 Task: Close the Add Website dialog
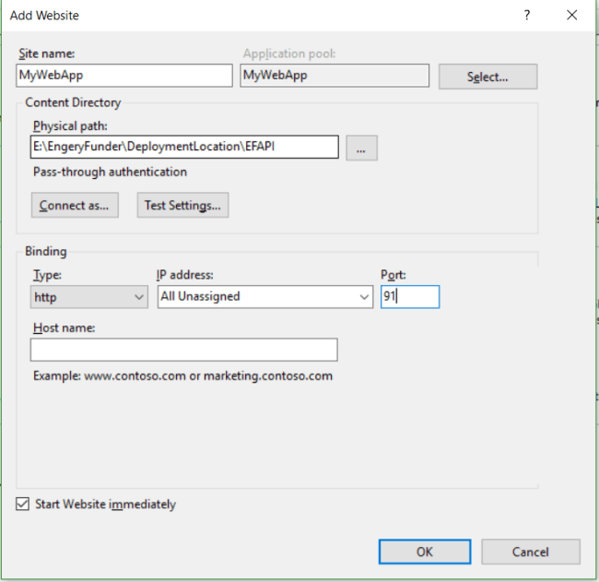[572, 15]
